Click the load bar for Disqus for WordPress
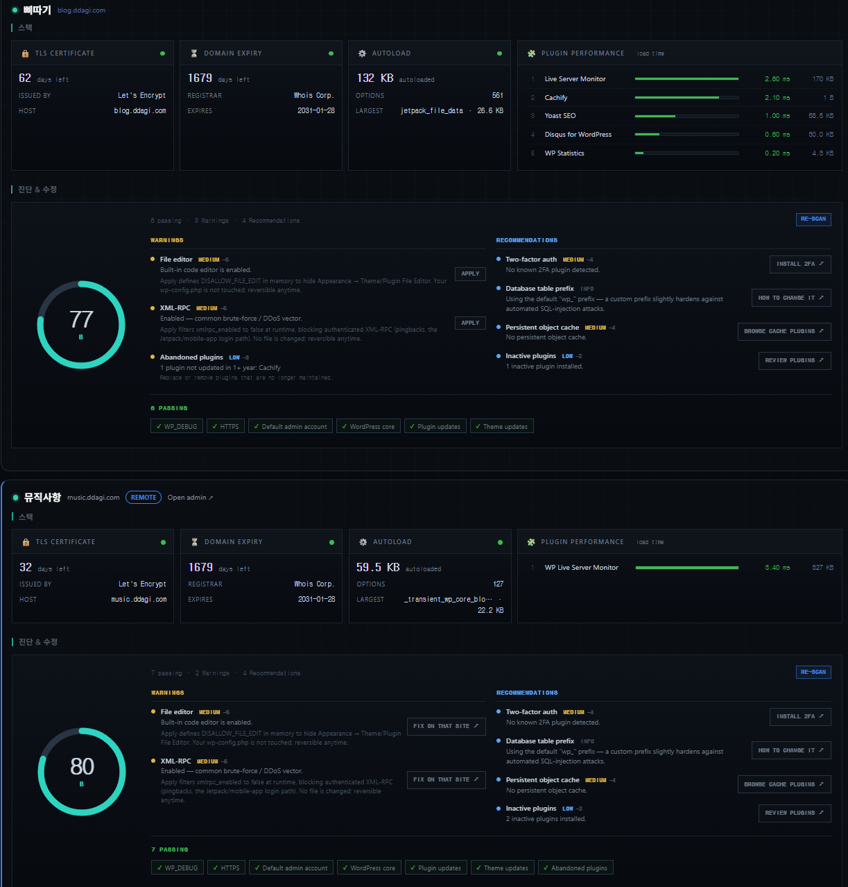The height and width of the screenshot is (887, 848). coord(687,135)
